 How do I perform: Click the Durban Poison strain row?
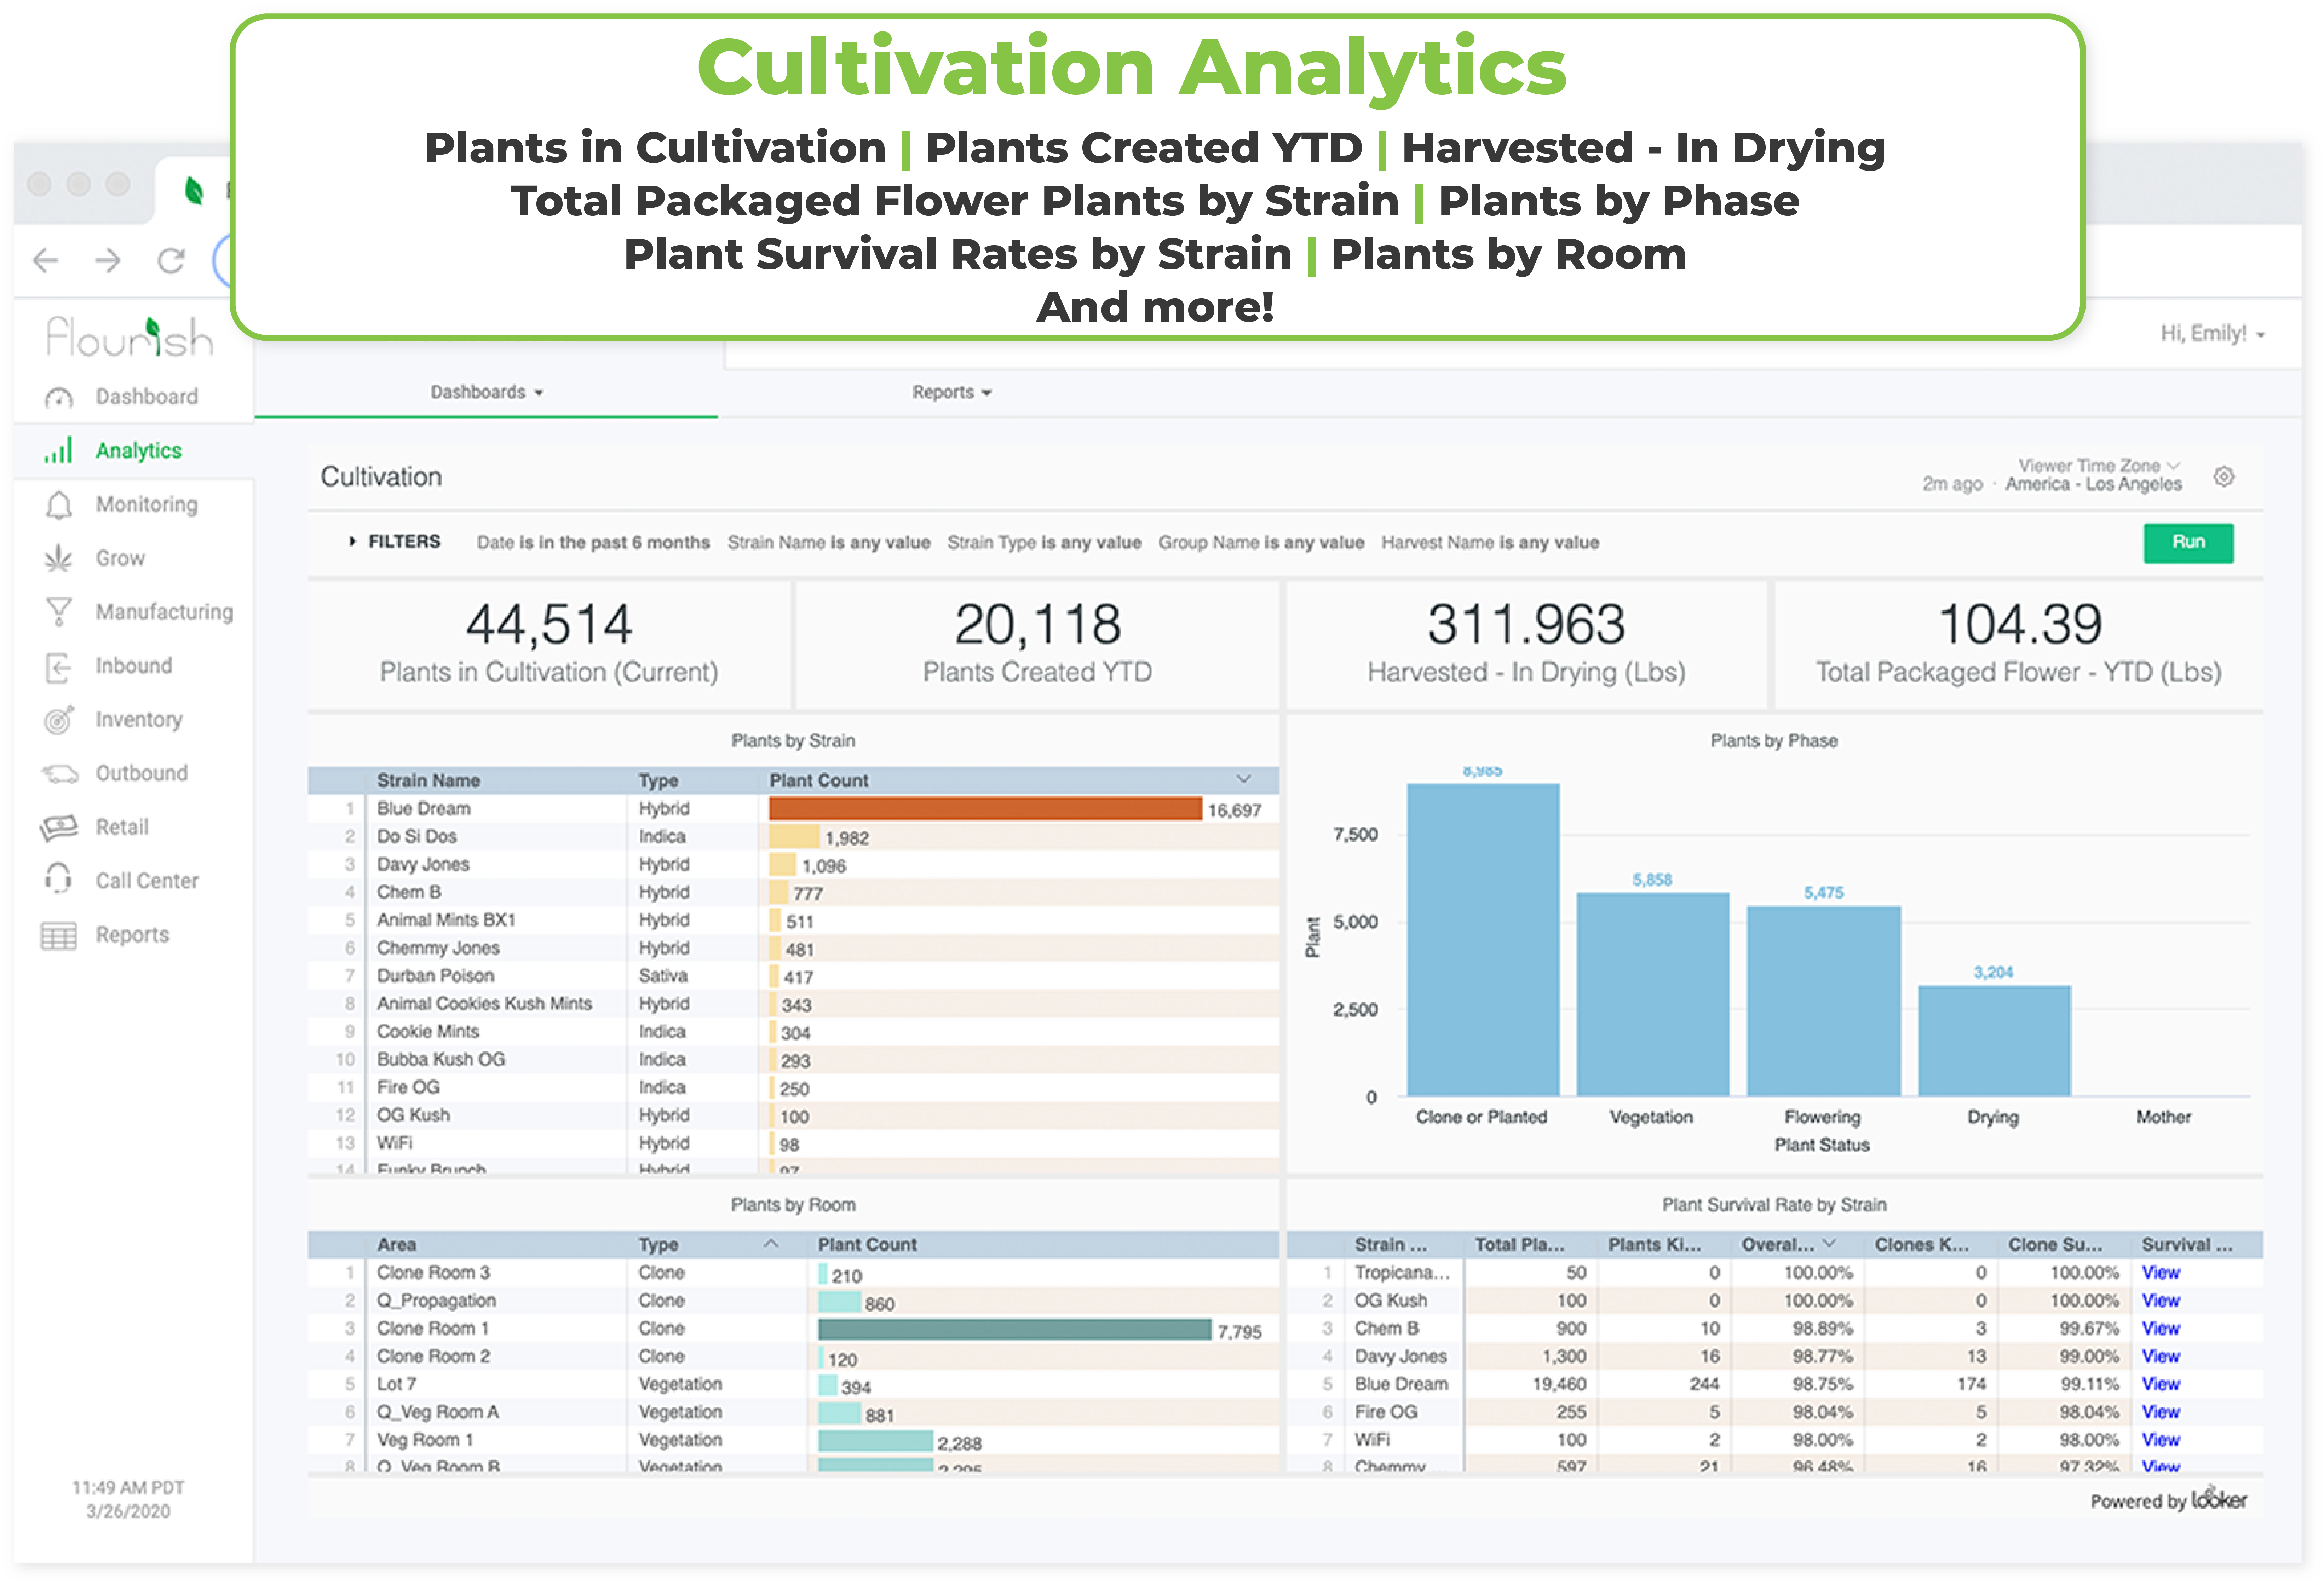793,976
